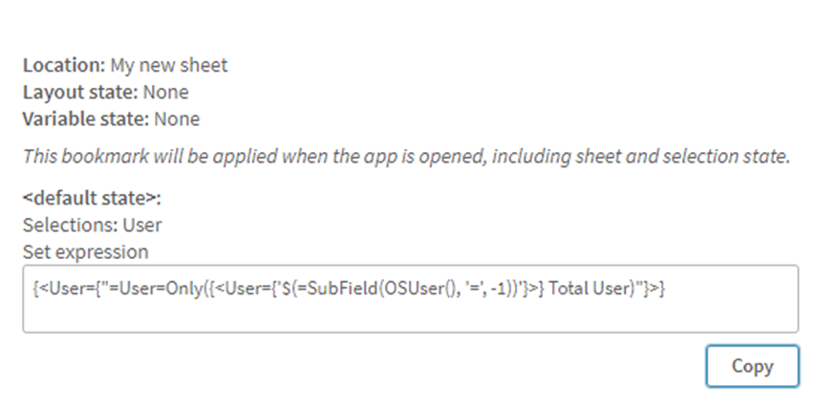Click the 'Set expression' label
The image size is (817, 411).
click(x=86, y=252)
